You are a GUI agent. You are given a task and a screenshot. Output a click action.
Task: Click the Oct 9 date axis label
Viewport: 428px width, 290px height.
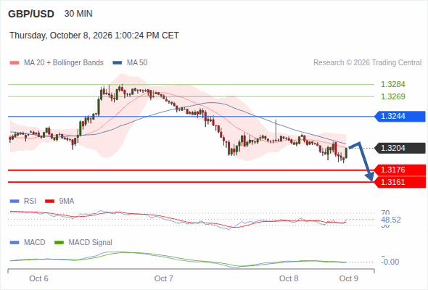pos(349,278)
